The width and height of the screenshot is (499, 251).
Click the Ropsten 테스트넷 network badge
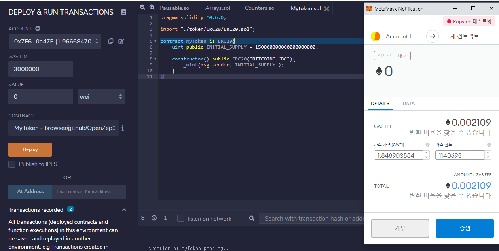(x=469, y=22)
